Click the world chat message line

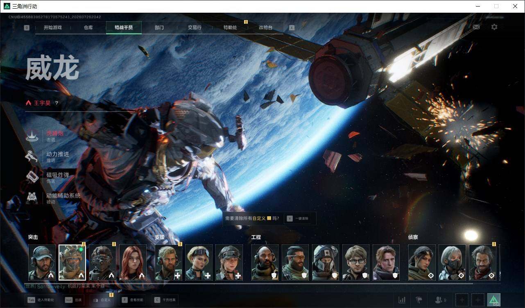(x=65, y=287)
